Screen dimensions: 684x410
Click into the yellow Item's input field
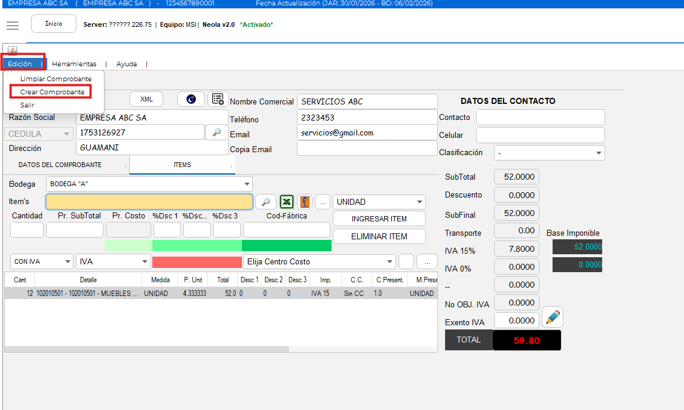click(149, 202)
